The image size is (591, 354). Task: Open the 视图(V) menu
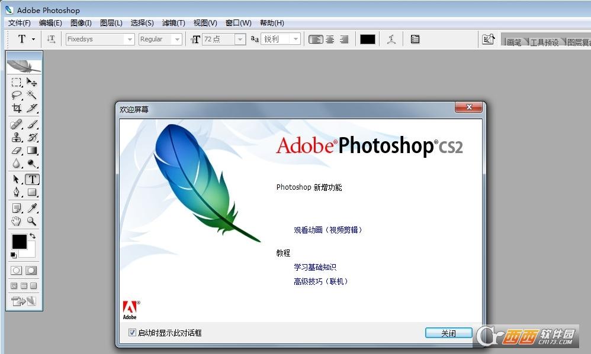tap(205, 23)
